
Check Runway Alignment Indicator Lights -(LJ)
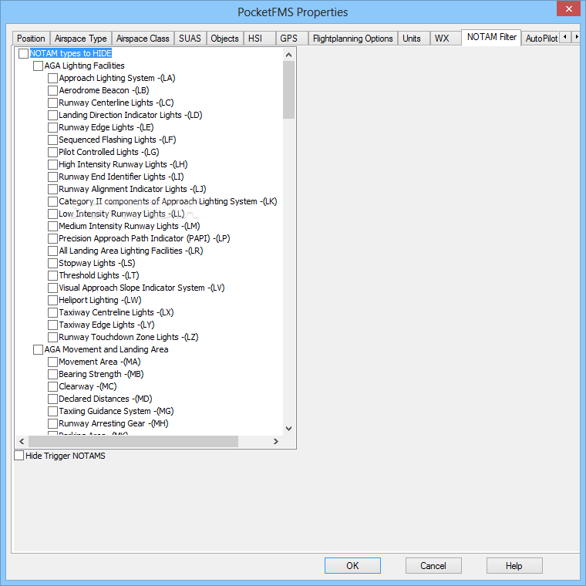[52, 189]
